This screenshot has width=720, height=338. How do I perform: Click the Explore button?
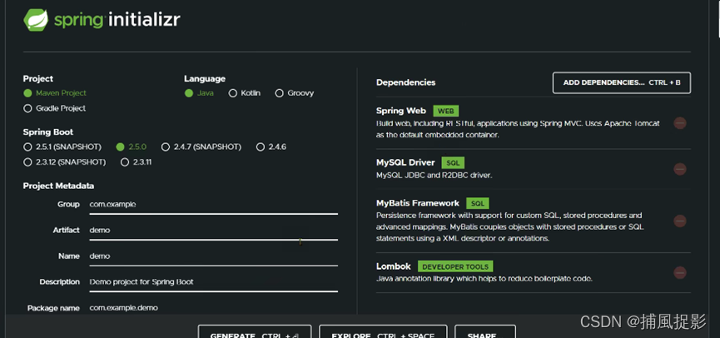(383, 333)
